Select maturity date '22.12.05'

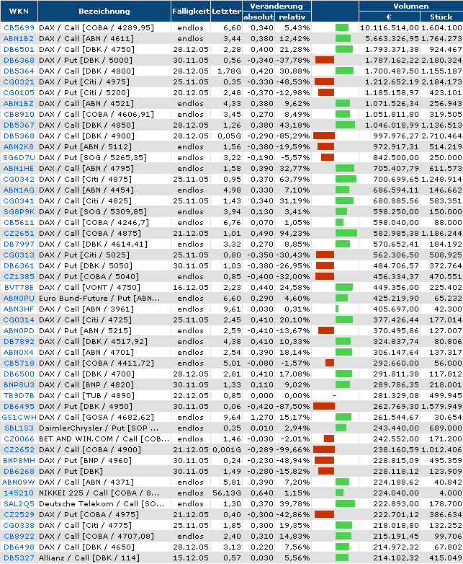(x=191, y=396)
